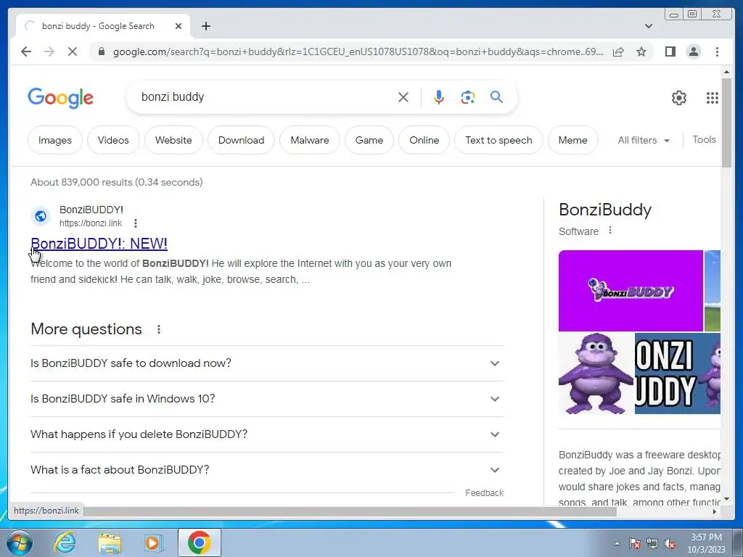
Task: Bookmark this page with the star
Action: pos(641,51)
